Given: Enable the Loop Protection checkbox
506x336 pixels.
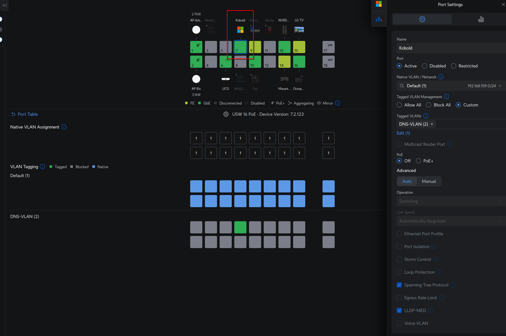Looking at the screenshot, I should [399, 272].
